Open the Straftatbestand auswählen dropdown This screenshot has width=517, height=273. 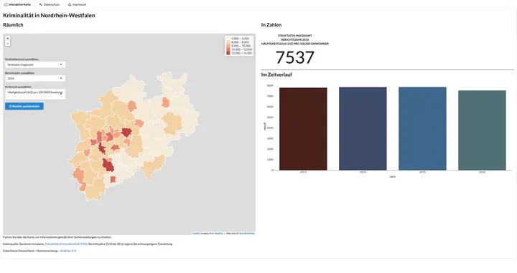[35, 64]
